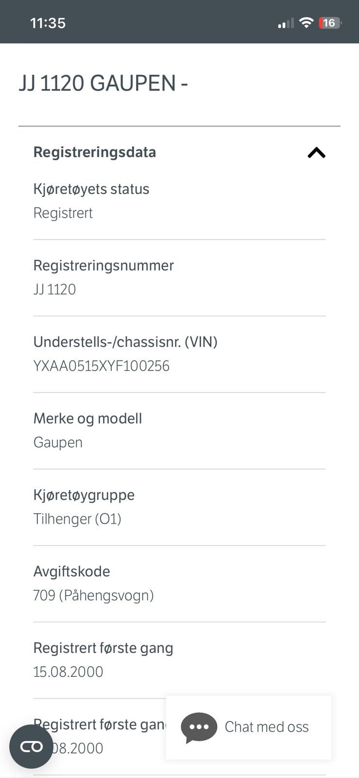Tap the chat speech bubble icon
This screenshot has width=359, height=778.
point(199,727)
